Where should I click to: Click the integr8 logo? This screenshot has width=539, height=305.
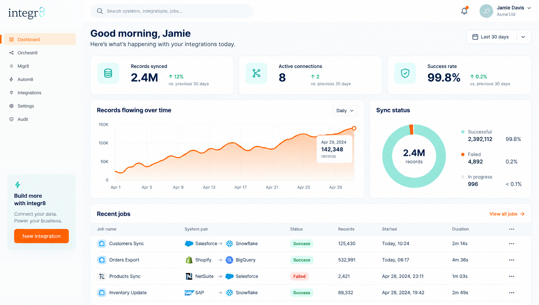click(27, 13)
